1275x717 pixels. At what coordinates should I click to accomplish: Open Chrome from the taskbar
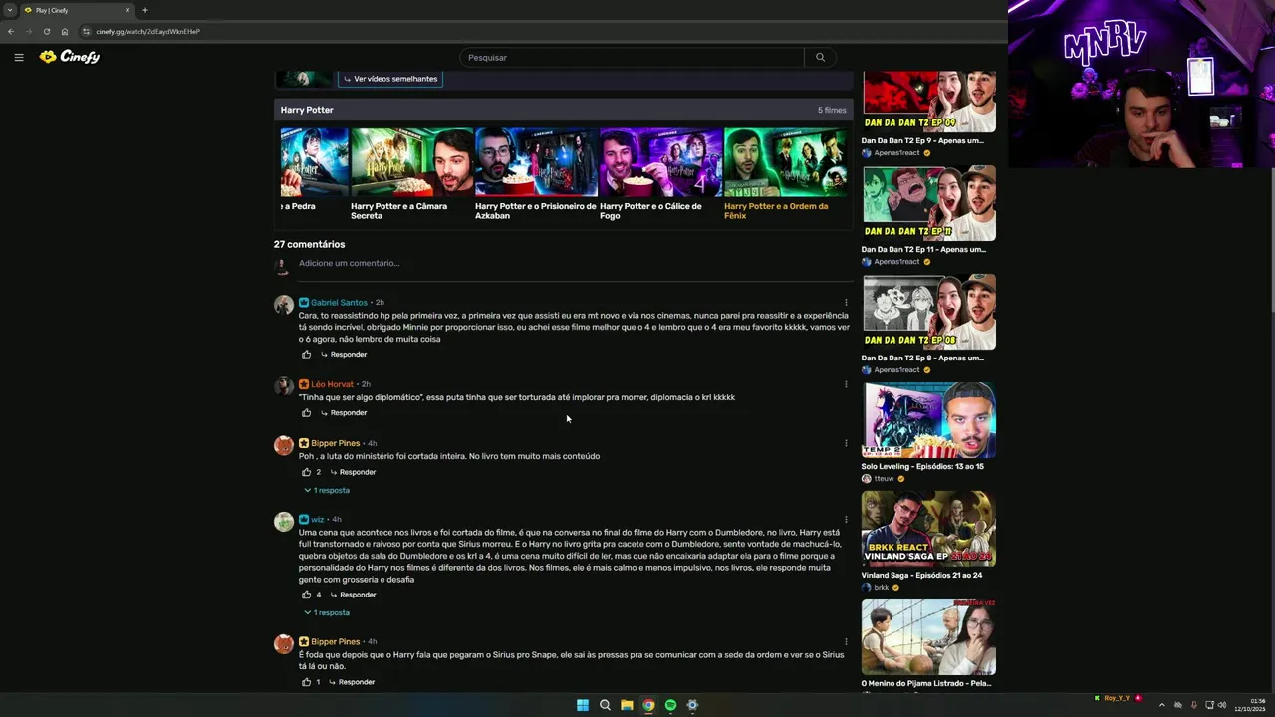(x=648, y=705)
